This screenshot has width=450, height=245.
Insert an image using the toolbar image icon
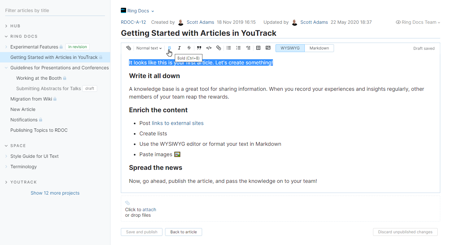pyautogui.click(x=268, y=48)
